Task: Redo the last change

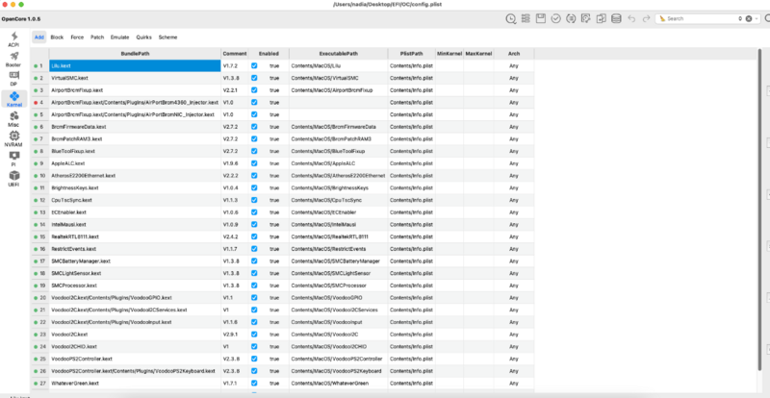Action: (x=646, y=18)
